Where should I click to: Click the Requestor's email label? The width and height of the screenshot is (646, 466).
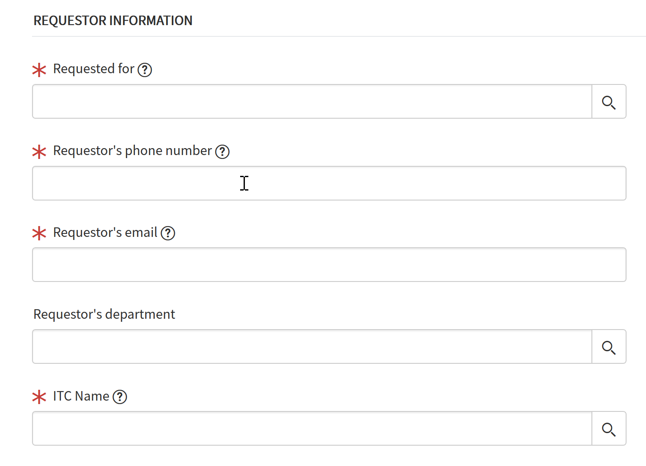[105, 233]
